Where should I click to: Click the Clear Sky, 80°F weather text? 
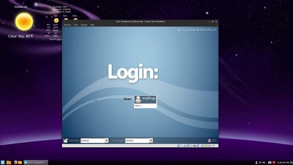21,36
